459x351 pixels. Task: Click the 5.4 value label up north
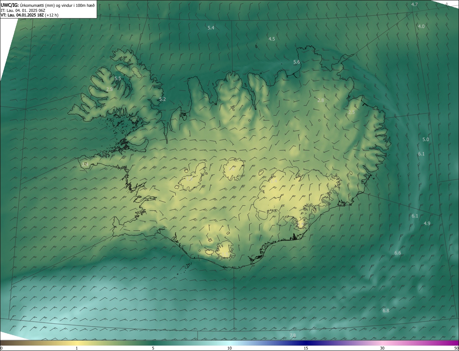211,28
